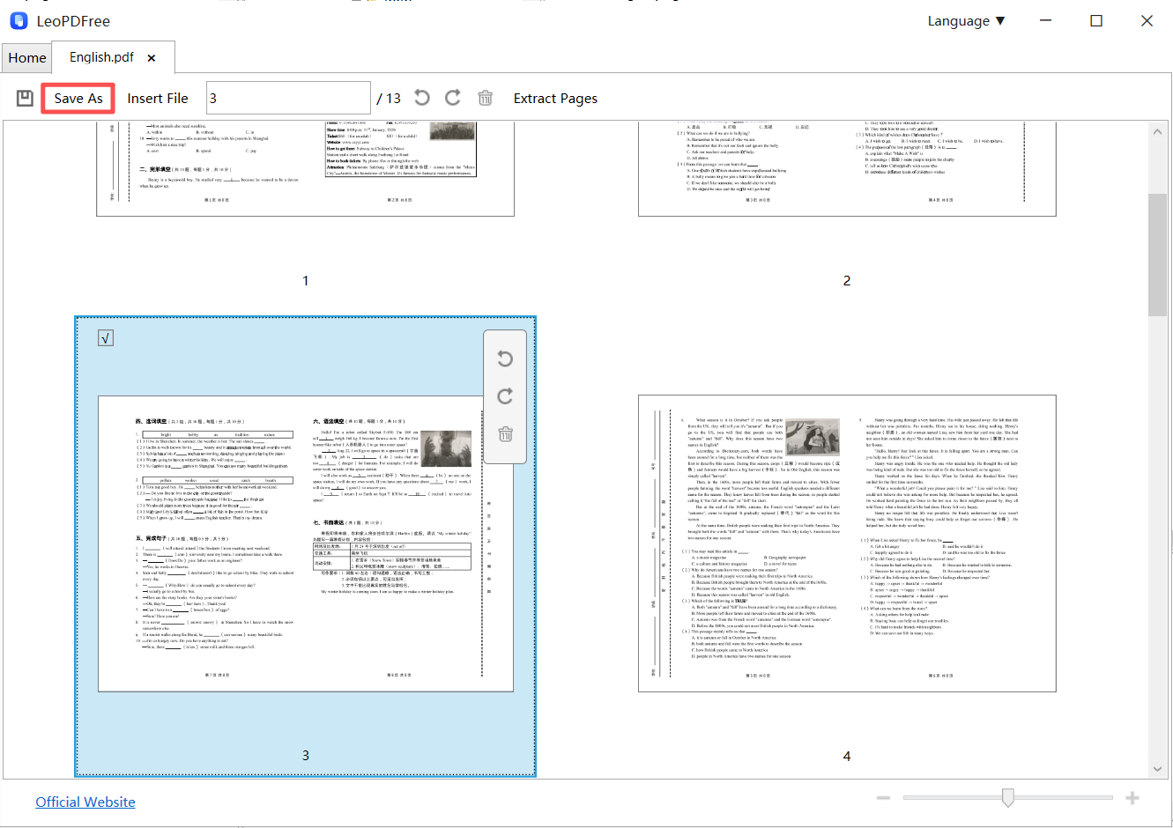Click the vertical scrollbar thumb

click(x=1158, y=255)
